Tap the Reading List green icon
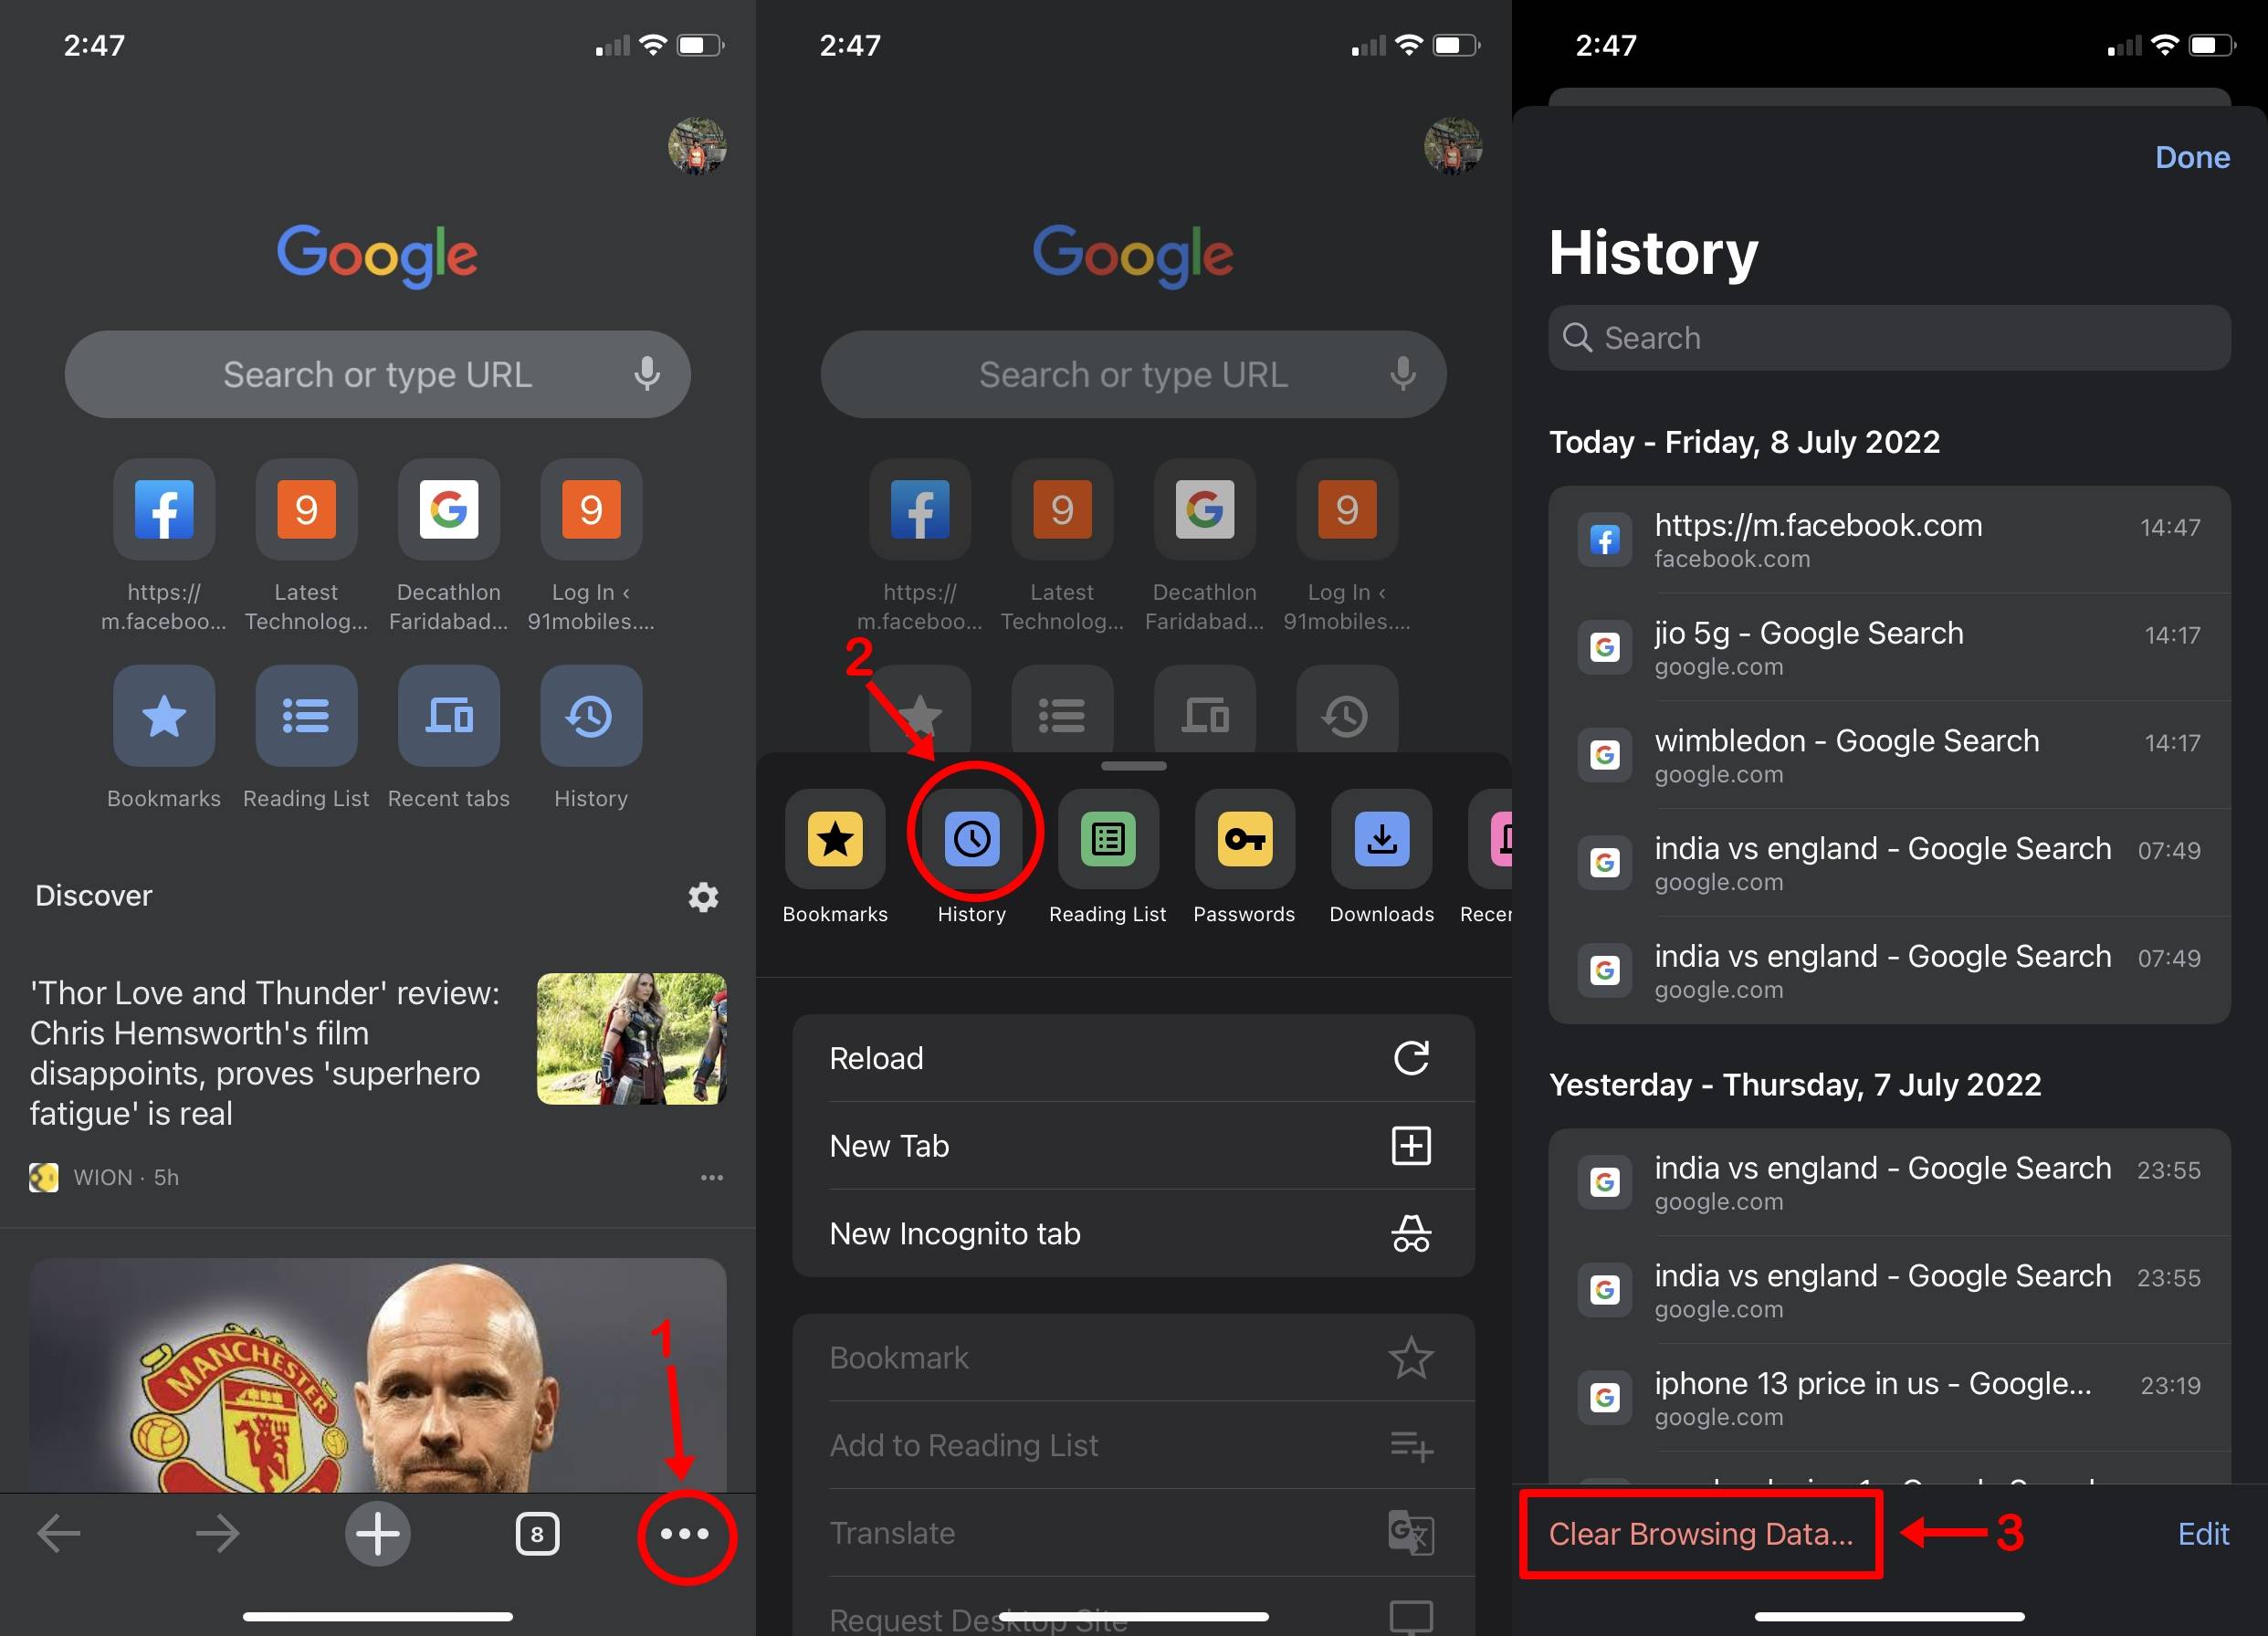2268x1636 pixels. (x=1108, y=838)
